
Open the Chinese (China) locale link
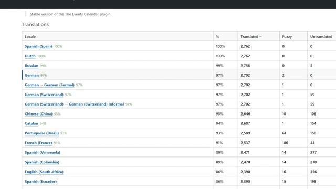pos(38,114)
